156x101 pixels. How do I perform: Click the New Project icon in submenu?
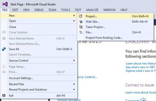pyautogui.click(x=81, y=16)
